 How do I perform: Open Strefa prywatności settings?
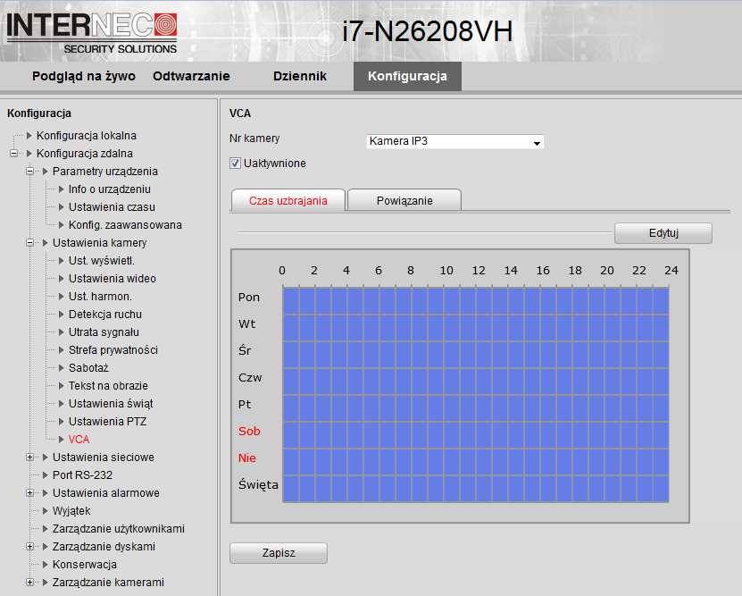[113, 350]
